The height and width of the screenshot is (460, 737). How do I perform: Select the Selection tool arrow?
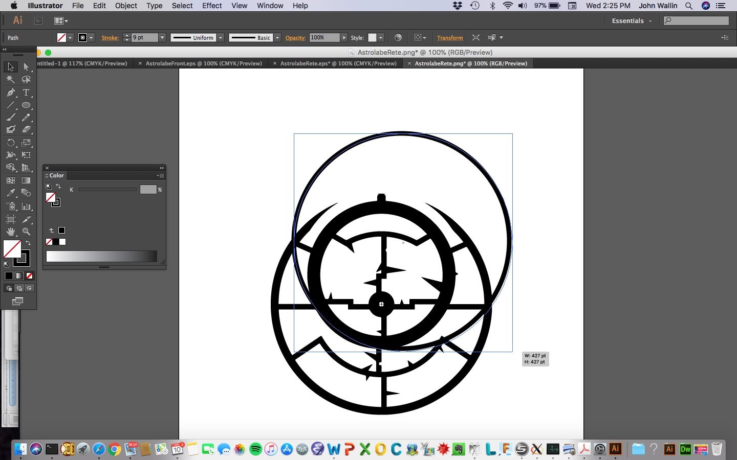(x=11, y=67)
